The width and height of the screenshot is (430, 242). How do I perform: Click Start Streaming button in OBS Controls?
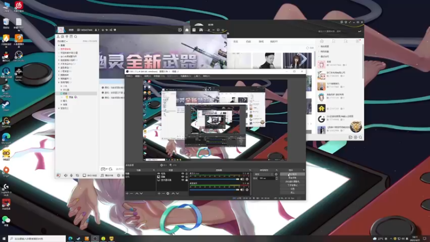coord(292,174)
